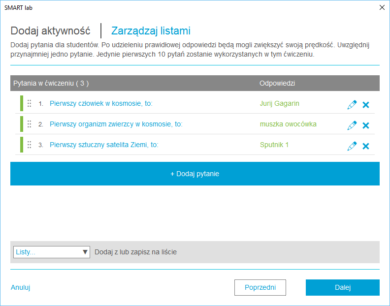
Task: Edit the 'muszka owocówka' question with pencil
Action: point(352,125)
